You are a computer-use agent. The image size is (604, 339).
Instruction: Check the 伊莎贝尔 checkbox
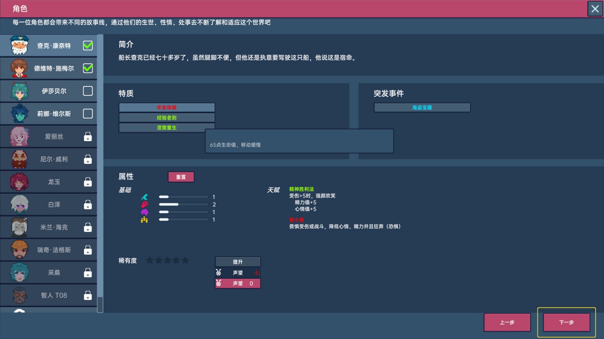88,91
